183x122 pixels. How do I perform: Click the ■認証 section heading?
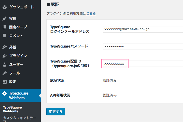click(53, 5)
